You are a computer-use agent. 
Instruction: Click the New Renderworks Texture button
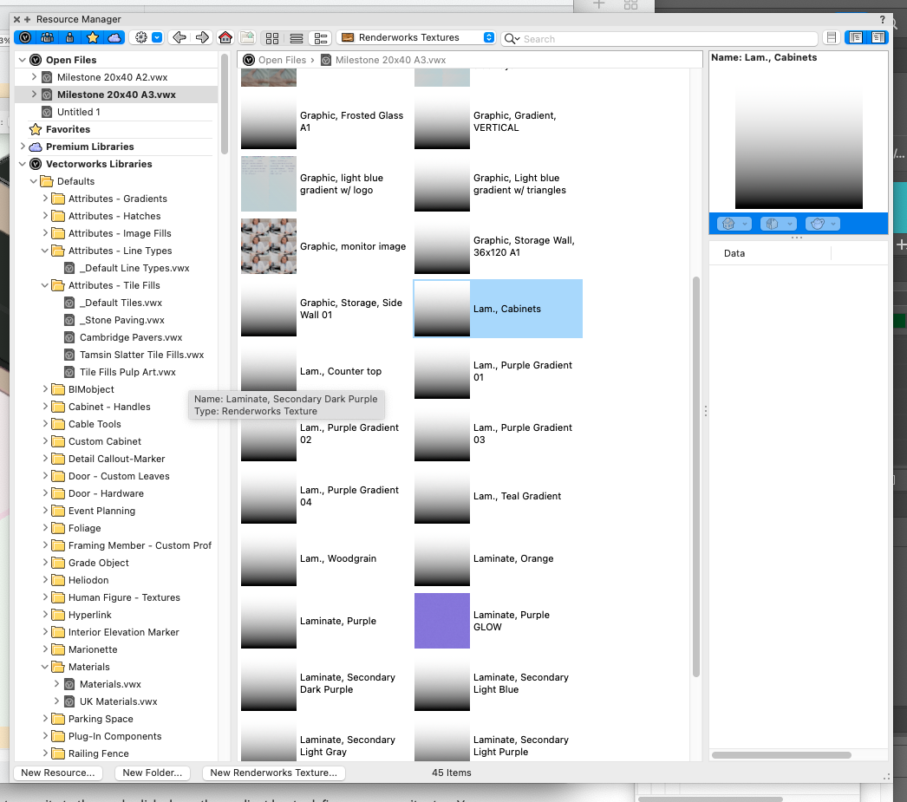pyautogui.click(x=273, y=773)
